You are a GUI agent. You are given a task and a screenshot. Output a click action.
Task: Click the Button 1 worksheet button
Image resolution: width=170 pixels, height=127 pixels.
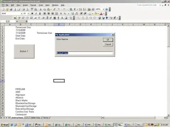24,51
